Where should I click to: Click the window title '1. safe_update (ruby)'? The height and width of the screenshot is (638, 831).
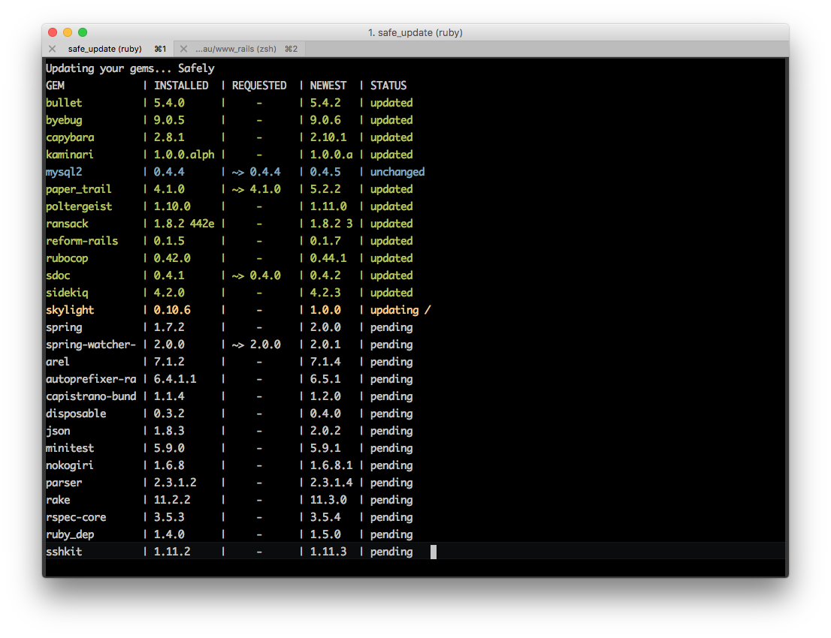pyautogui.click(x=415, y=33)
